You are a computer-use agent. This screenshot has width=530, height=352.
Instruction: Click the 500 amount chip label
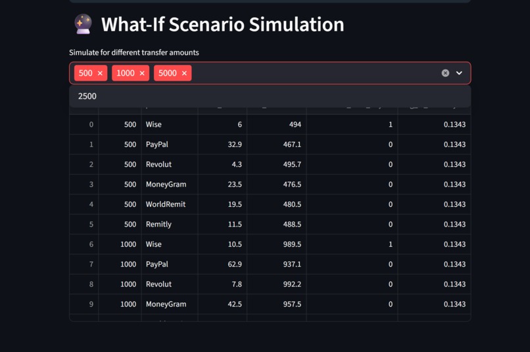coord(85,74)
